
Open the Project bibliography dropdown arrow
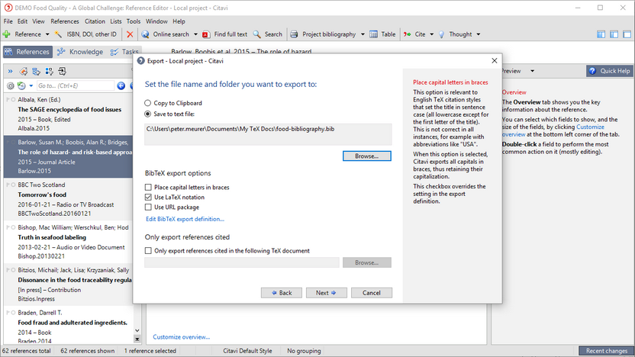click(x=363, y=34)
